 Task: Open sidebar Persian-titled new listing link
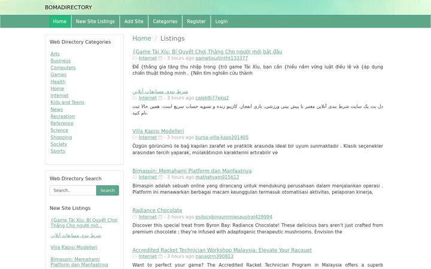click(75, 236)
